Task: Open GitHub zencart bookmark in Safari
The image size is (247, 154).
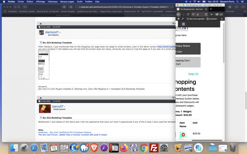Action: tap(132, 11)
